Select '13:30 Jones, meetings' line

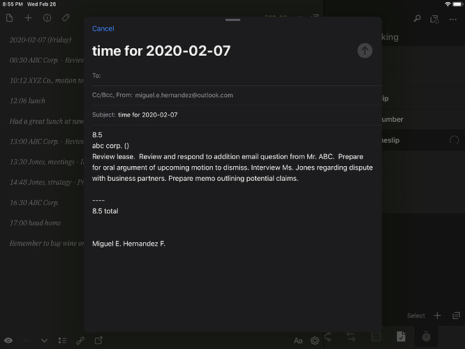point(47,162)
